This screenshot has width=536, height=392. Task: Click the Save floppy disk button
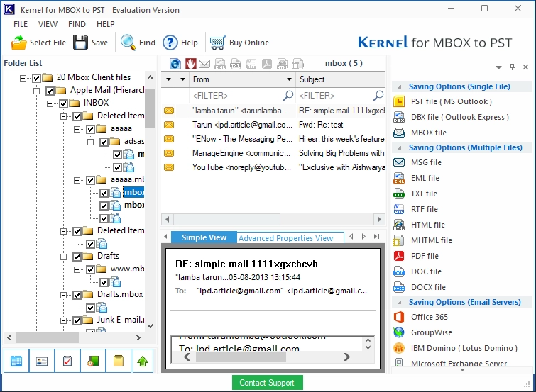91,43
